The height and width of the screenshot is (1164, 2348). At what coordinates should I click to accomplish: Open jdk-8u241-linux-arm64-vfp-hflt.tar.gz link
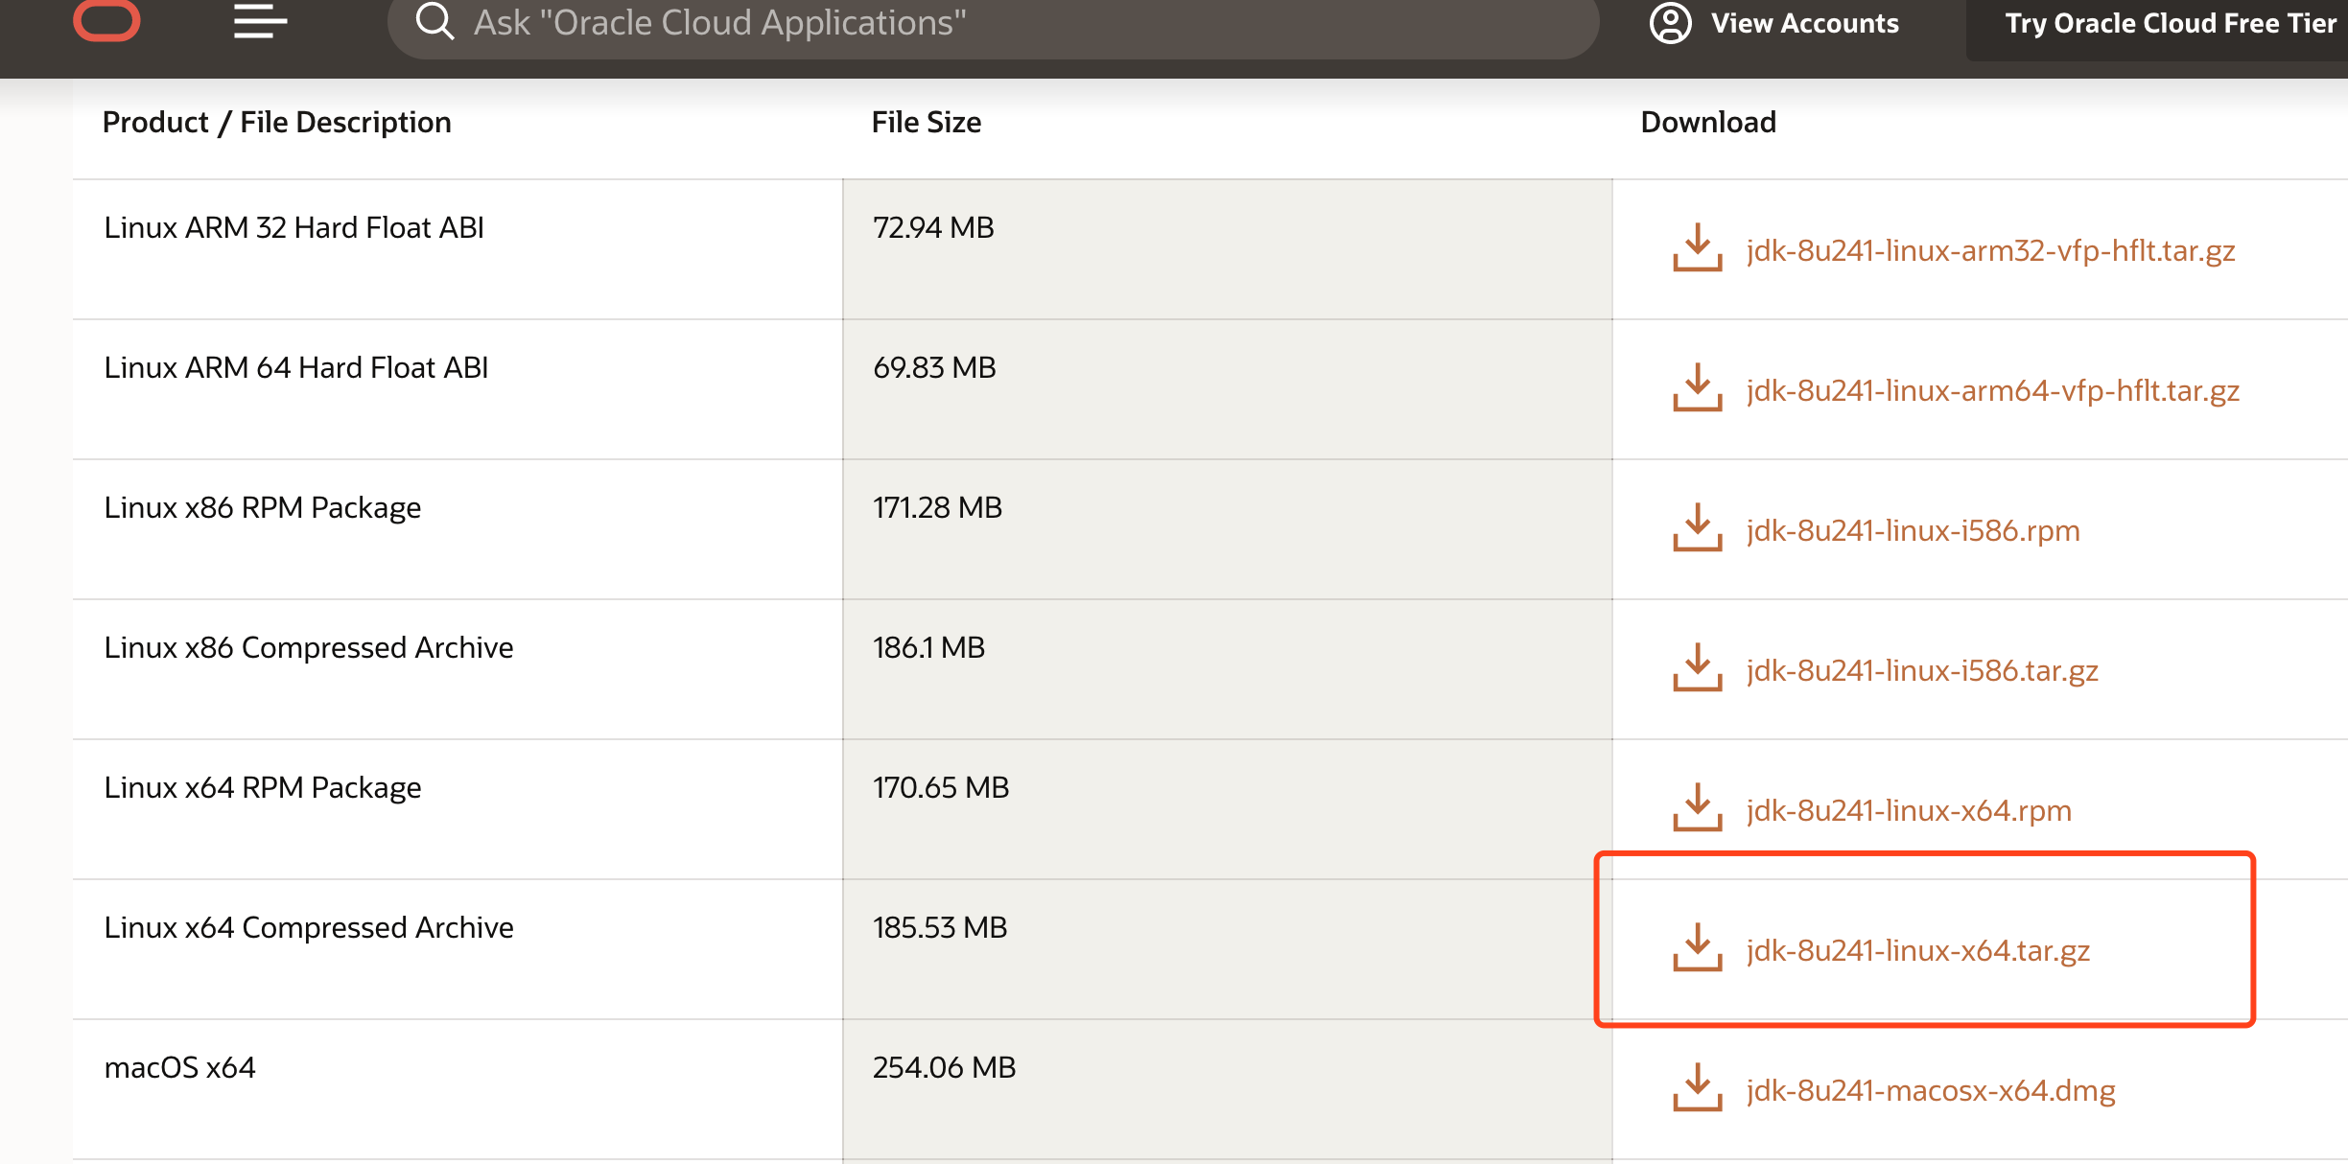tap(1992, 390)
